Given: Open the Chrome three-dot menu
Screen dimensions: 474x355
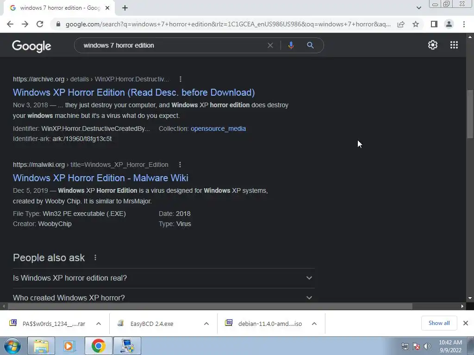Looking at the screenshot, I should tap(464, 24).
